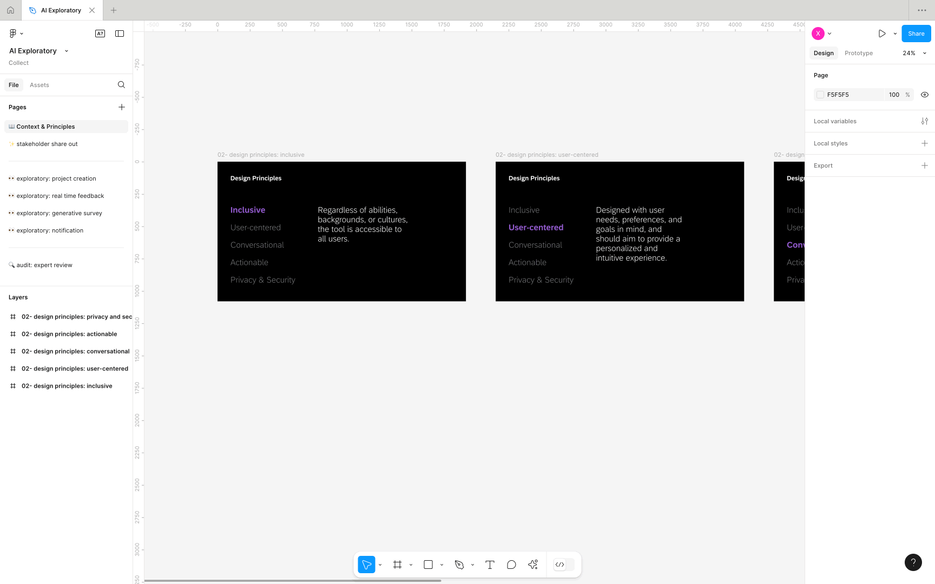Toggle page background visibility eye icon
The height and width of the screenshot is (584, 935).
[x=925, y=95]
